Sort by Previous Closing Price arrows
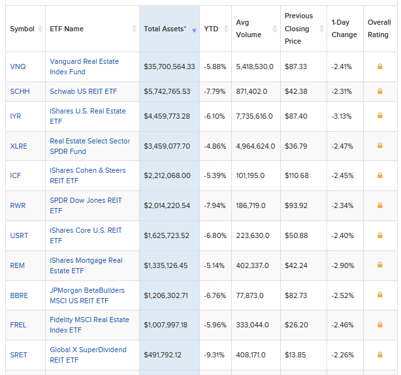The image size is (401, 375). pyautogui.click(x=322, y=29)
